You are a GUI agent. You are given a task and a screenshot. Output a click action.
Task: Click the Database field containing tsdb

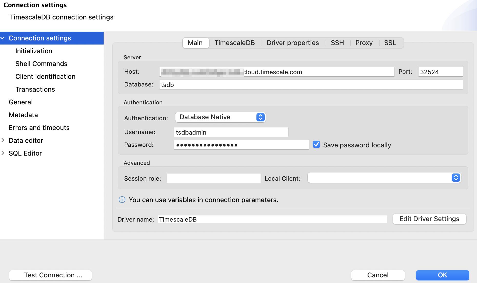click(x=311, y=85)
